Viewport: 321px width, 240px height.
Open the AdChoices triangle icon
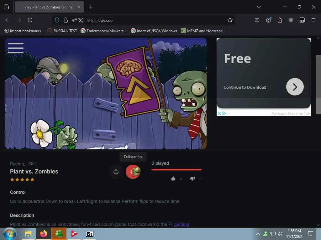(224, 113)
